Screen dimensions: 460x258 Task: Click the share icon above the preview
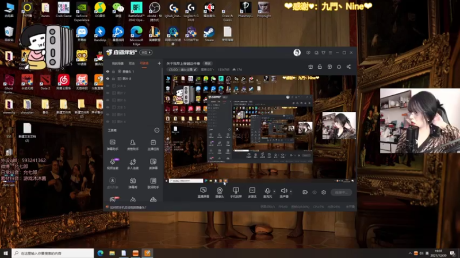348,67
